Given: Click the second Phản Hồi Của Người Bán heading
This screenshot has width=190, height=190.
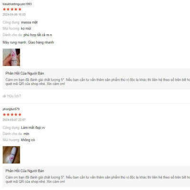Looking at the screenshot, I should point(25,171).
